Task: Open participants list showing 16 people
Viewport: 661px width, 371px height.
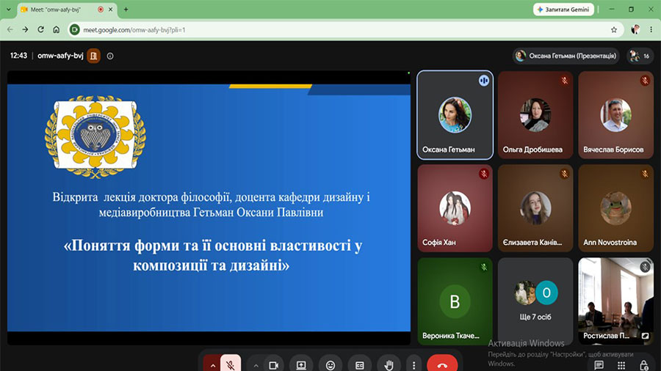Action: [640, 56]
